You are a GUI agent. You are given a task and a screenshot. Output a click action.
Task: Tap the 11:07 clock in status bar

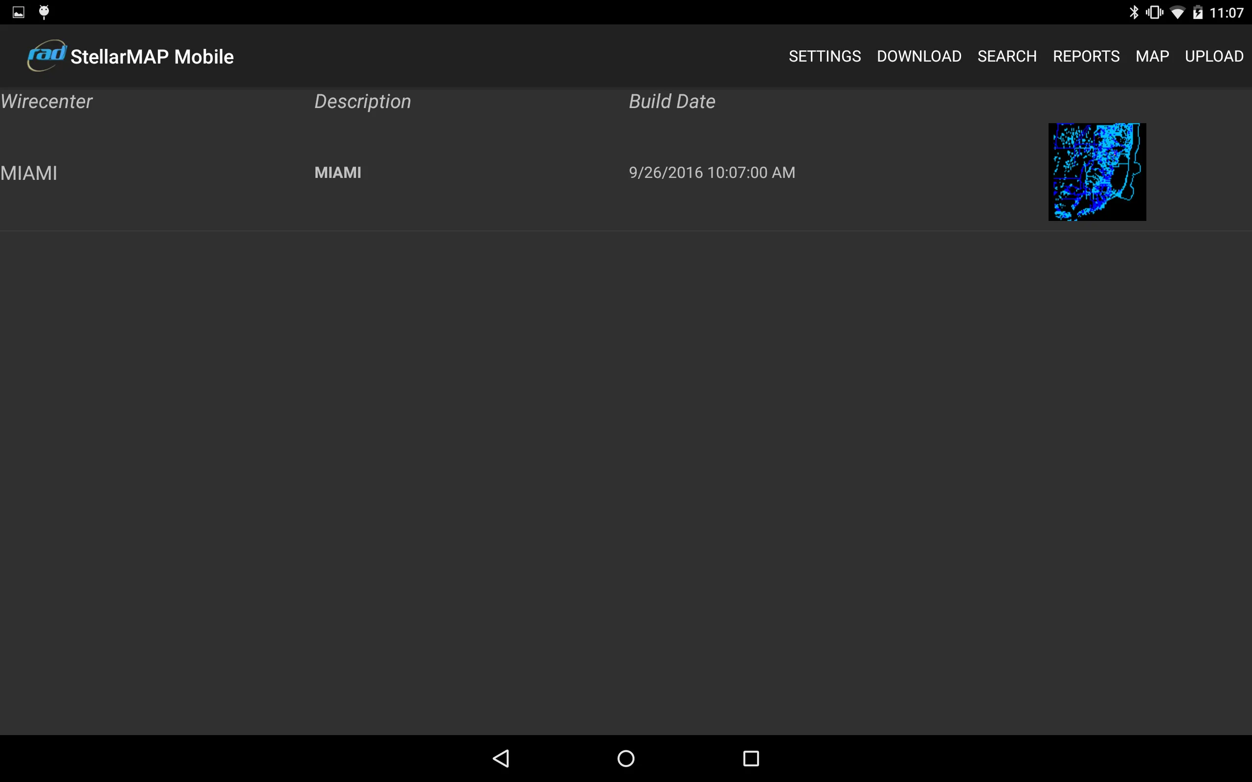[x=1226, y=13]
